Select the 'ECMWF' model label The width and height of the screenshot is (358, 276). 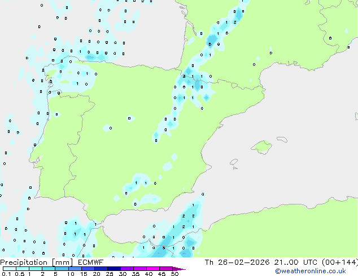(90, 262)
